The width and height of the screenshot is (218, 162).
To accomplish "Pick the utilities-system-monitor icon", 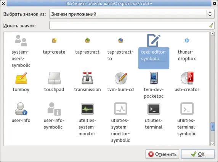I will coord(87,109).
